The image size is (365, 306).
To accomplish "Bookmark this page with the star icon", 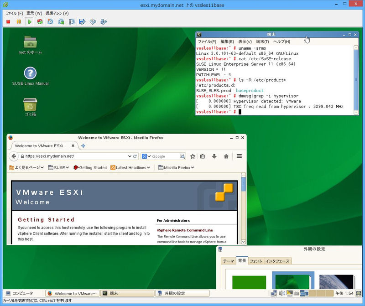I will point(193,156).
